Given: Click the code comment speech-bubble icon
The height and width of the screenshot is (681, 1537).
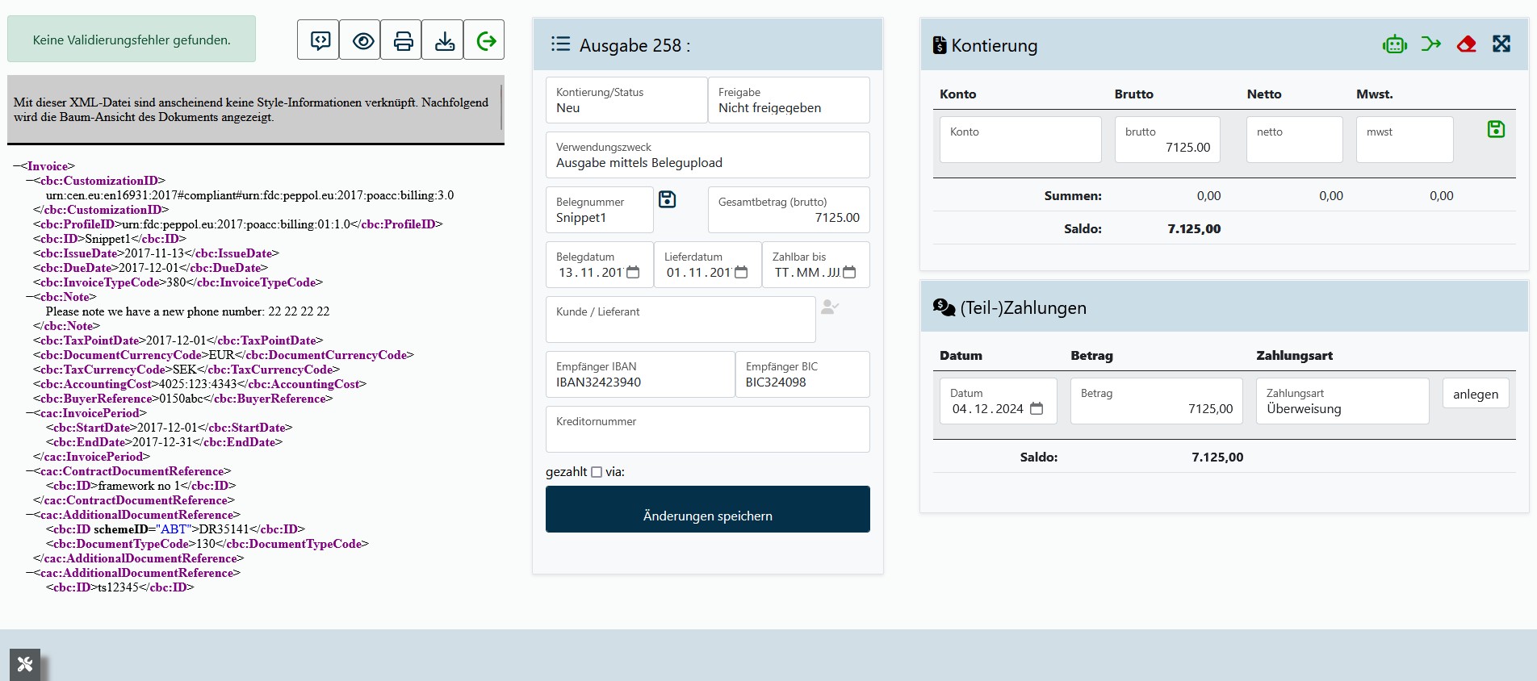Looking at the screenshot, I should pos(319,40).
